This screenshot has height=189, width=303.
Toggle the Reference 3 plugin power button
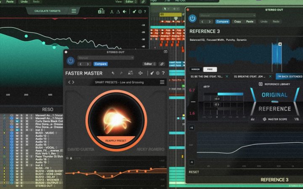(192, 18)
